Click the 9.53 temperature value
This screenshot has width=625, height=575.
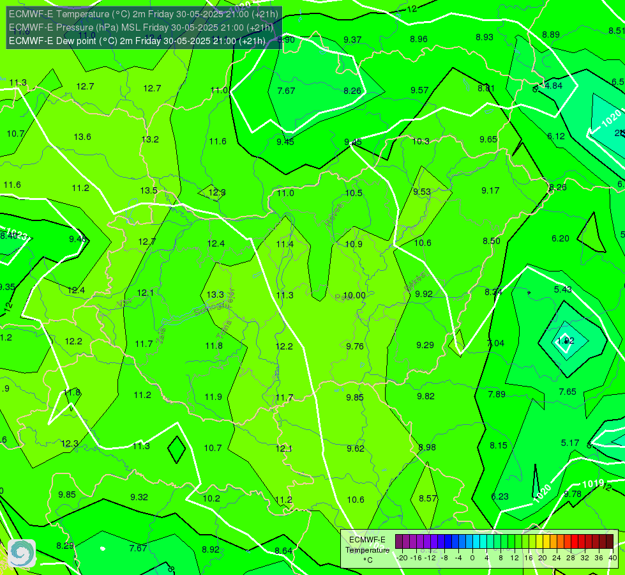(x=422, y=192)
